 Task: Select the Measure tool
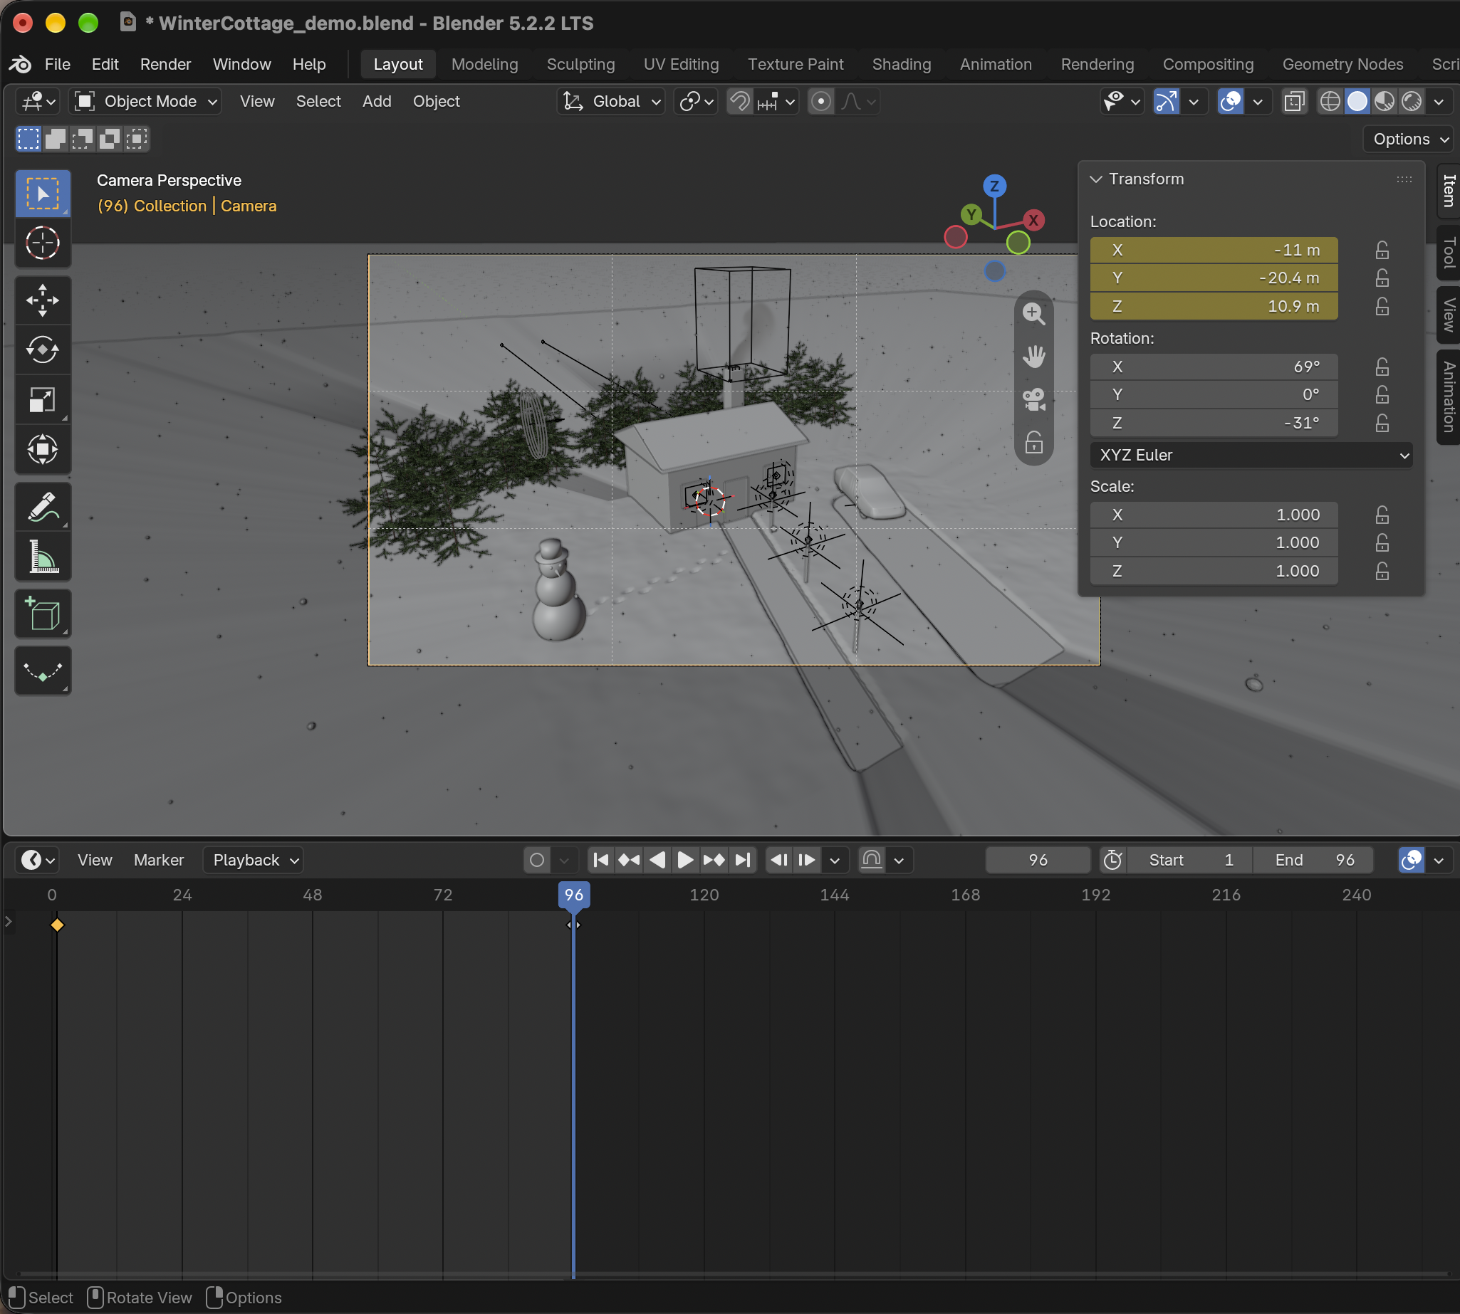43,557
